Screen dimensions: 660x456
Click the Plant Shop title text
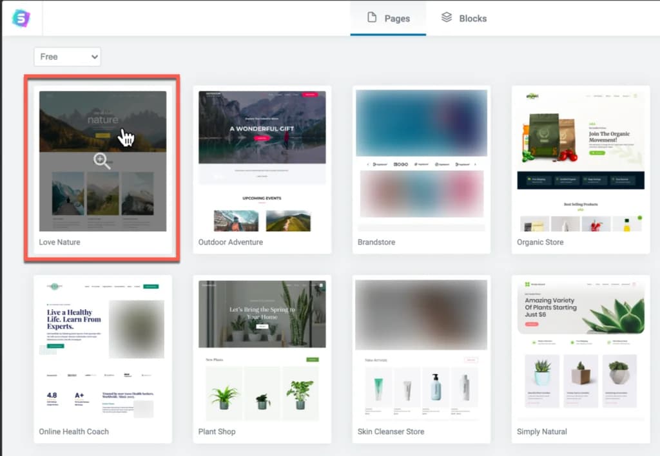[217, 432]
